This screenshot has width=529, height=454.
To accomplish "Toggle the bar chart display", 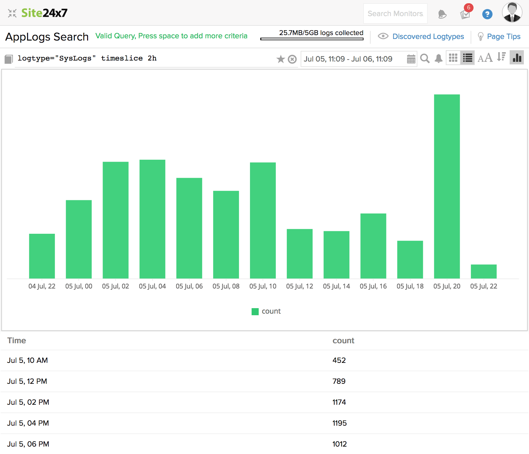I will 517,58.
